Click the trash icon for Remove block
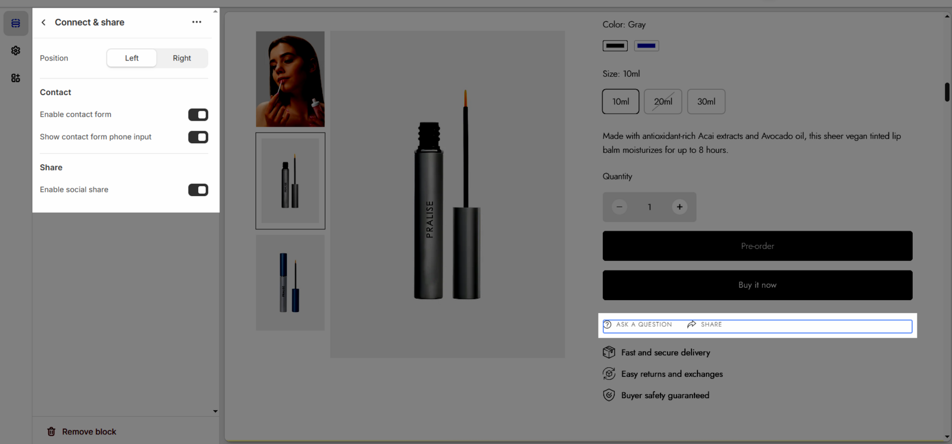The image size is (952, 444). coord(51,432)
